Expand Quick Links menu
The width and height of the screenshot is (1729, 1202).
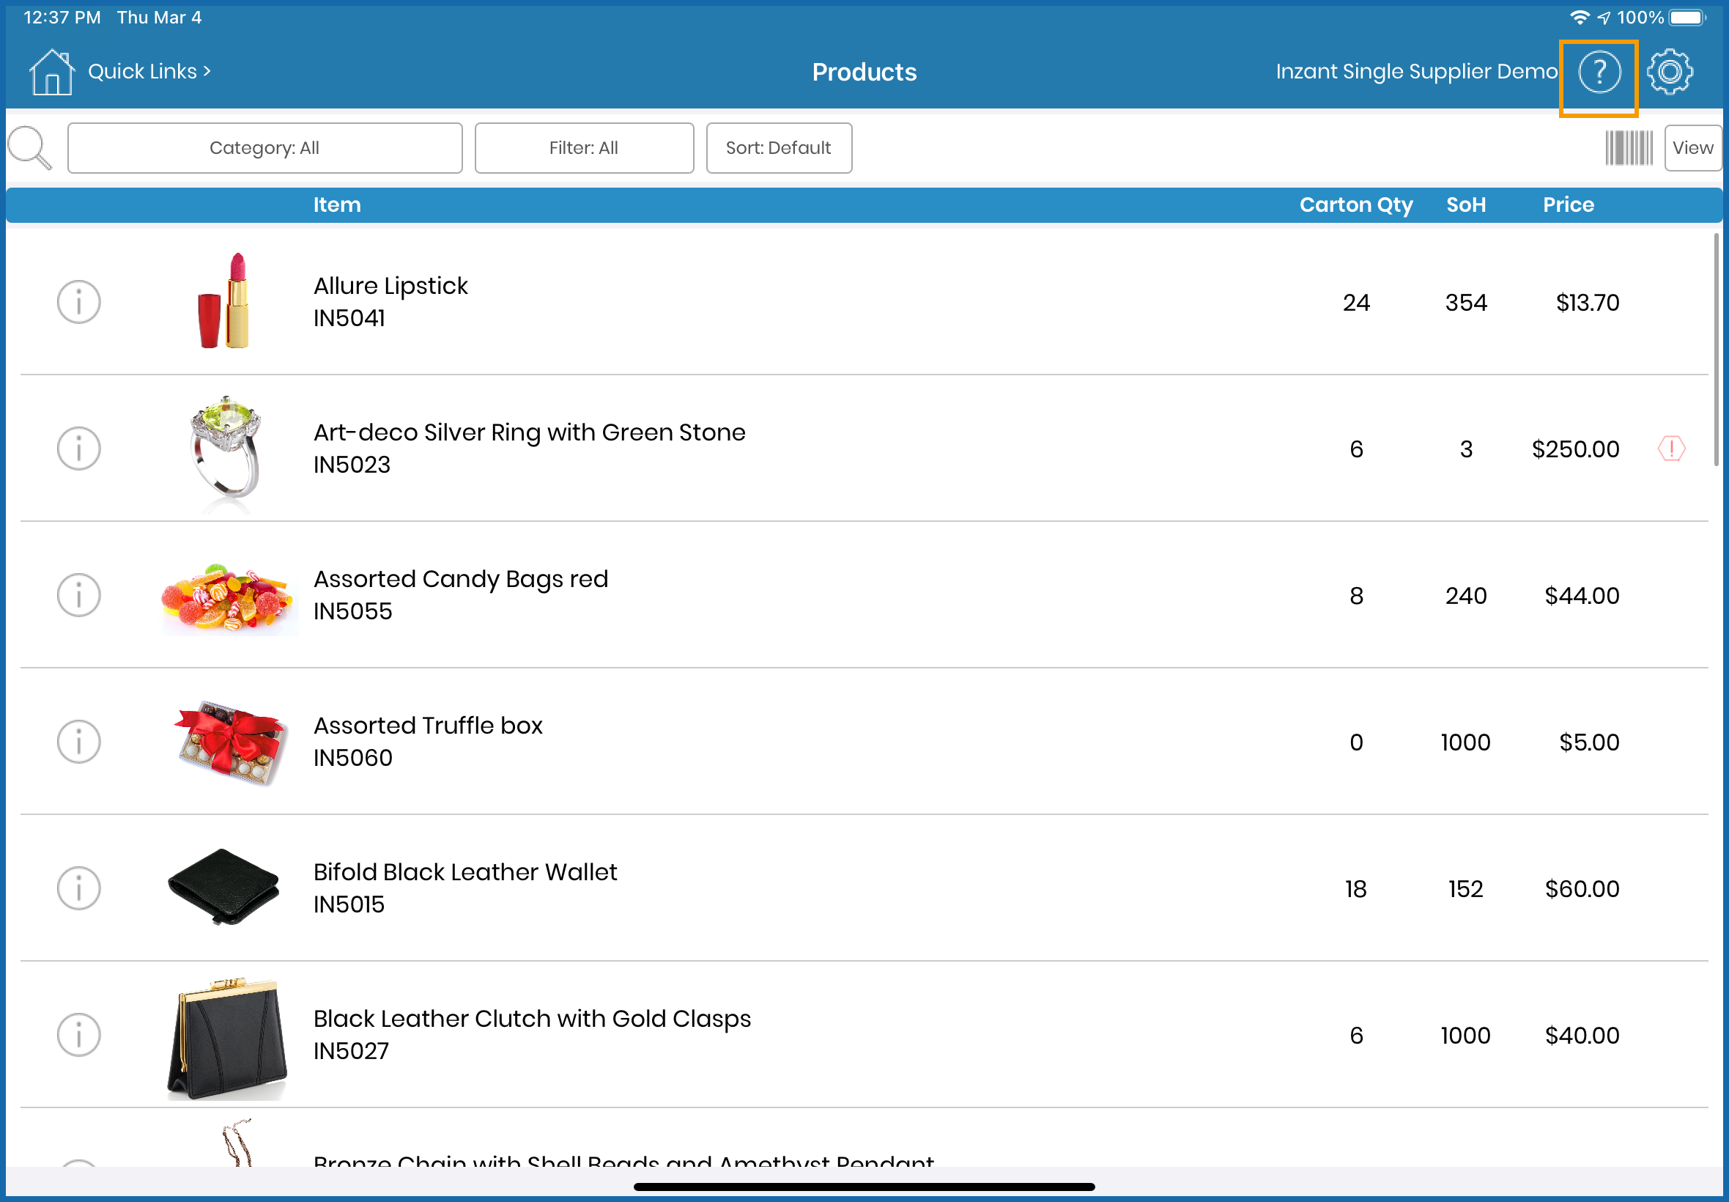(x=149, y=72)
